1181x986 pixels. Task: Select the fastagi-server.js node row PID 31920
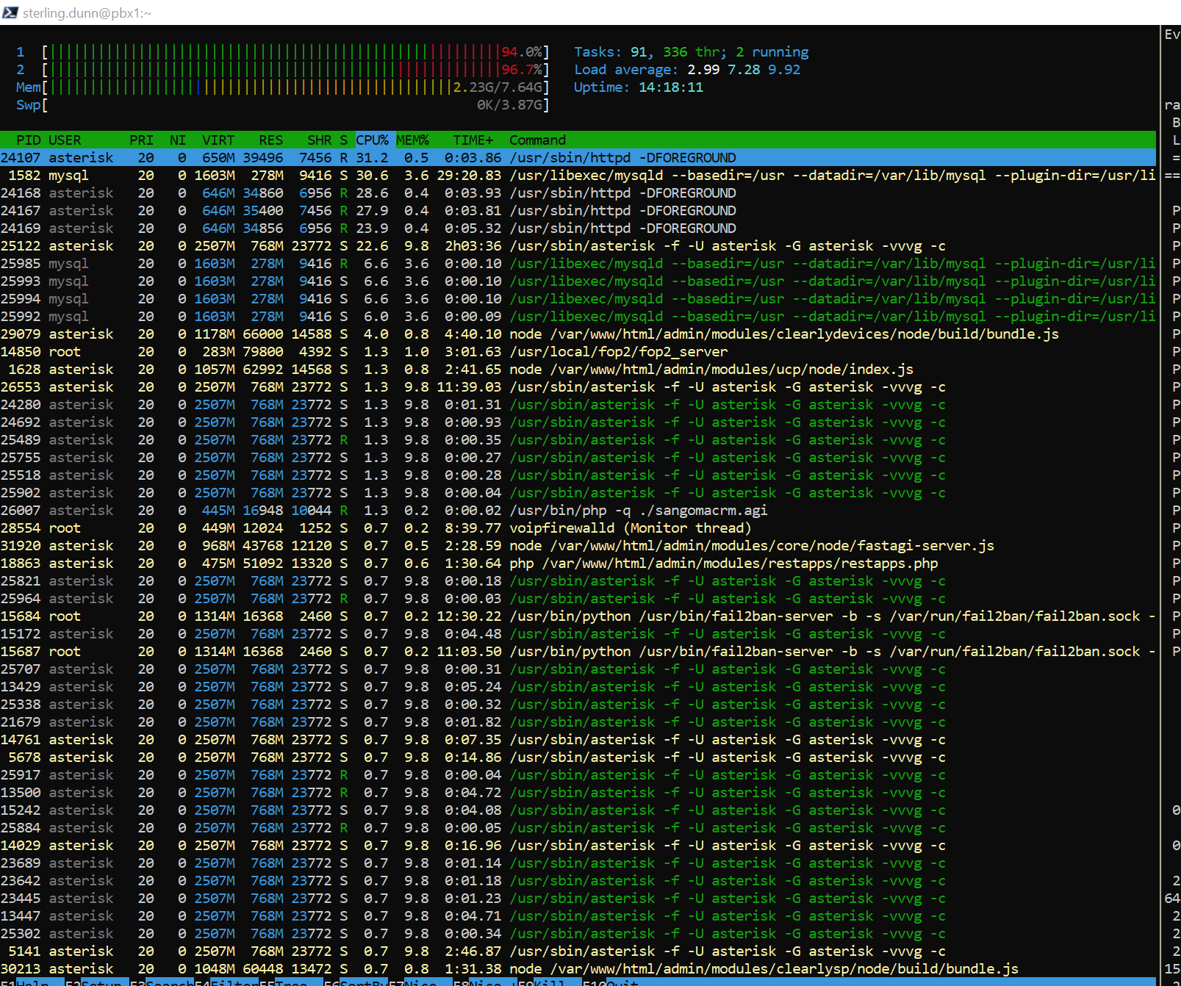tap(578, 545)
